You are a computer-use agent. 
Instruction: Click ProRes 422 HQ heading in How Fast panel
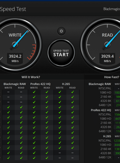[x=101, y=110]
